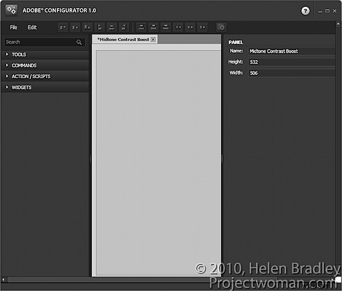Click the Configurator gears logo icon
Screen dimensions: 342x291
coord(11,10)
